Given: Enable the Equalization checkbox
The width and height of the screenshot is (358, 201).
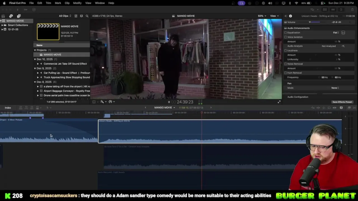Looking at the screenshot, I should click(286, 33).
